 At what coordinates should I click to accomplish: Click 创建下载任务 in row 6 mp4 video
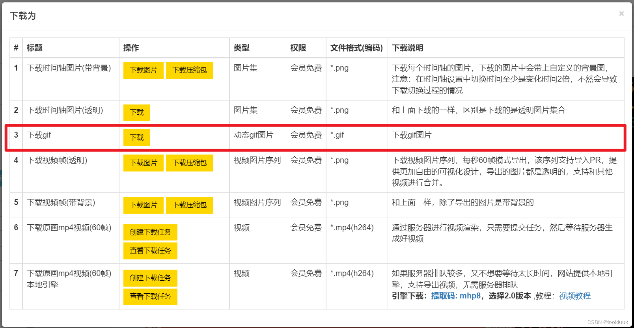[x=150, y=232]
